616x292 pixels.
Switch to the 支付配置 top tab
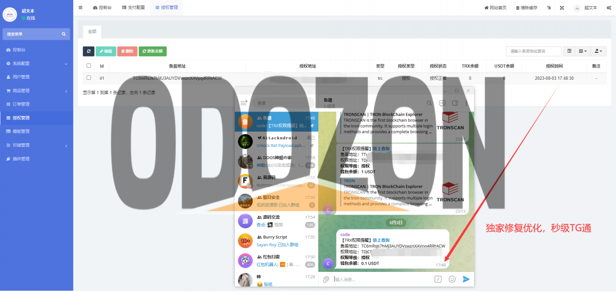pos(133,8)
